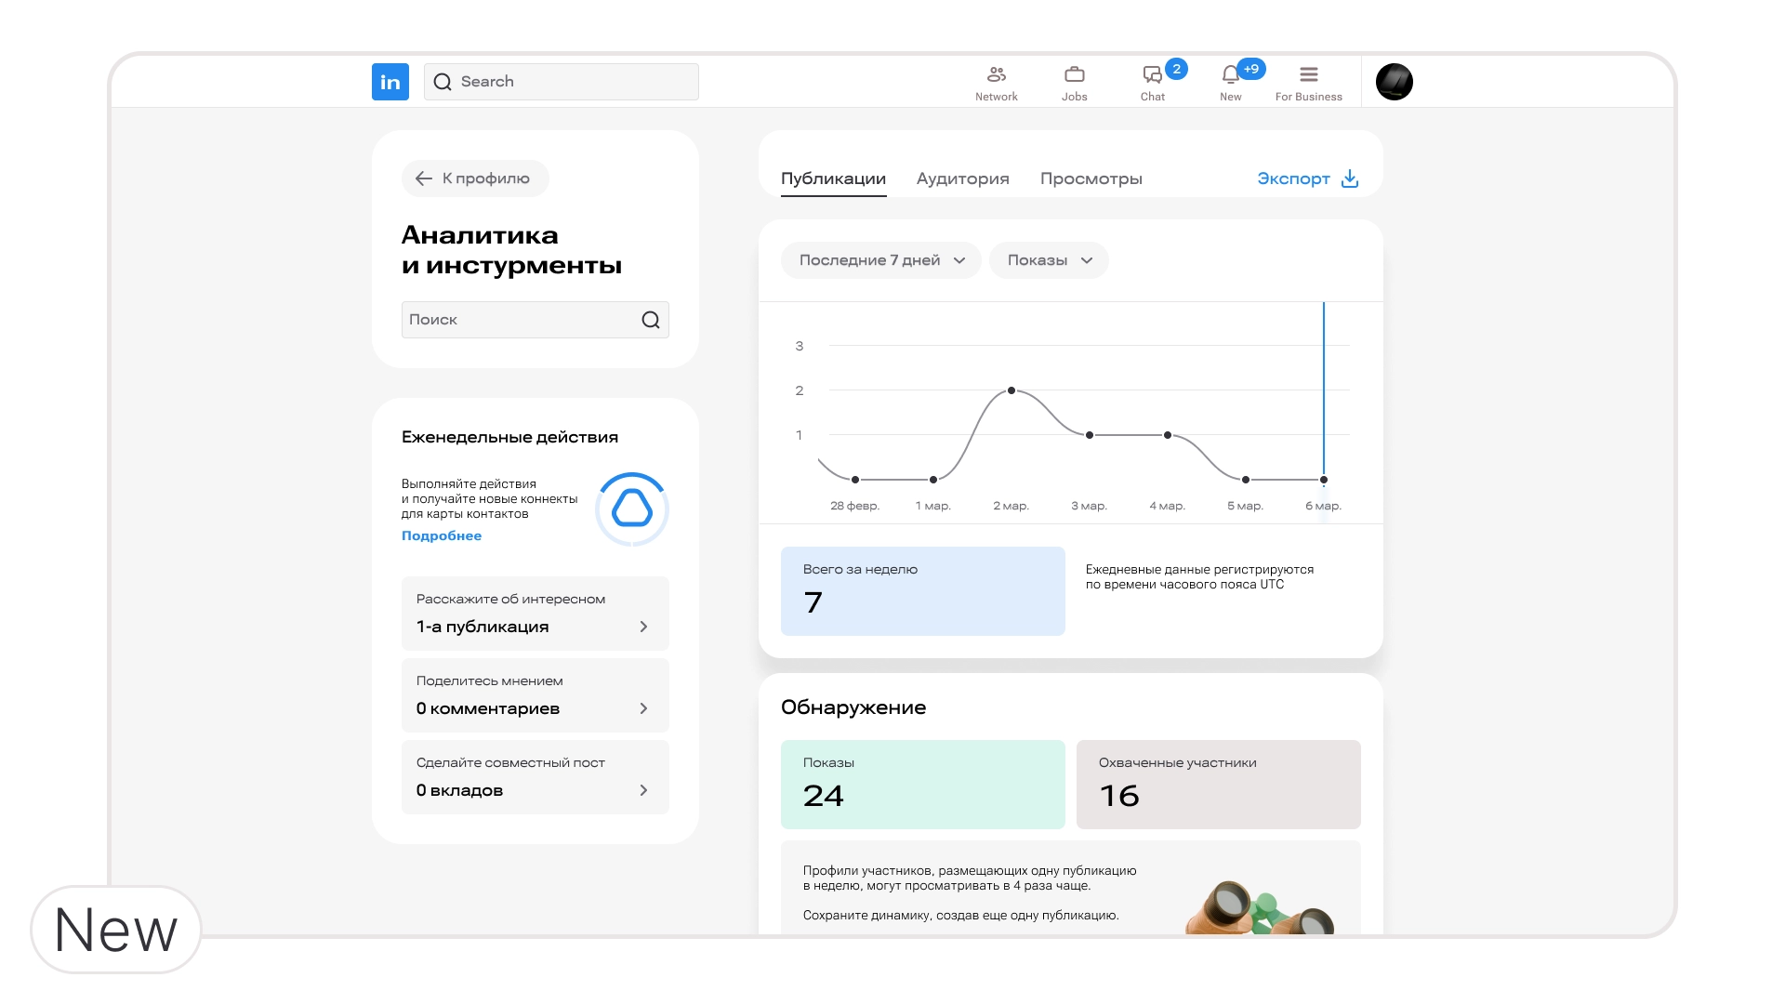Click the Подробнее link
This screenshot has width=1785, height=1004.
(441, 535)
